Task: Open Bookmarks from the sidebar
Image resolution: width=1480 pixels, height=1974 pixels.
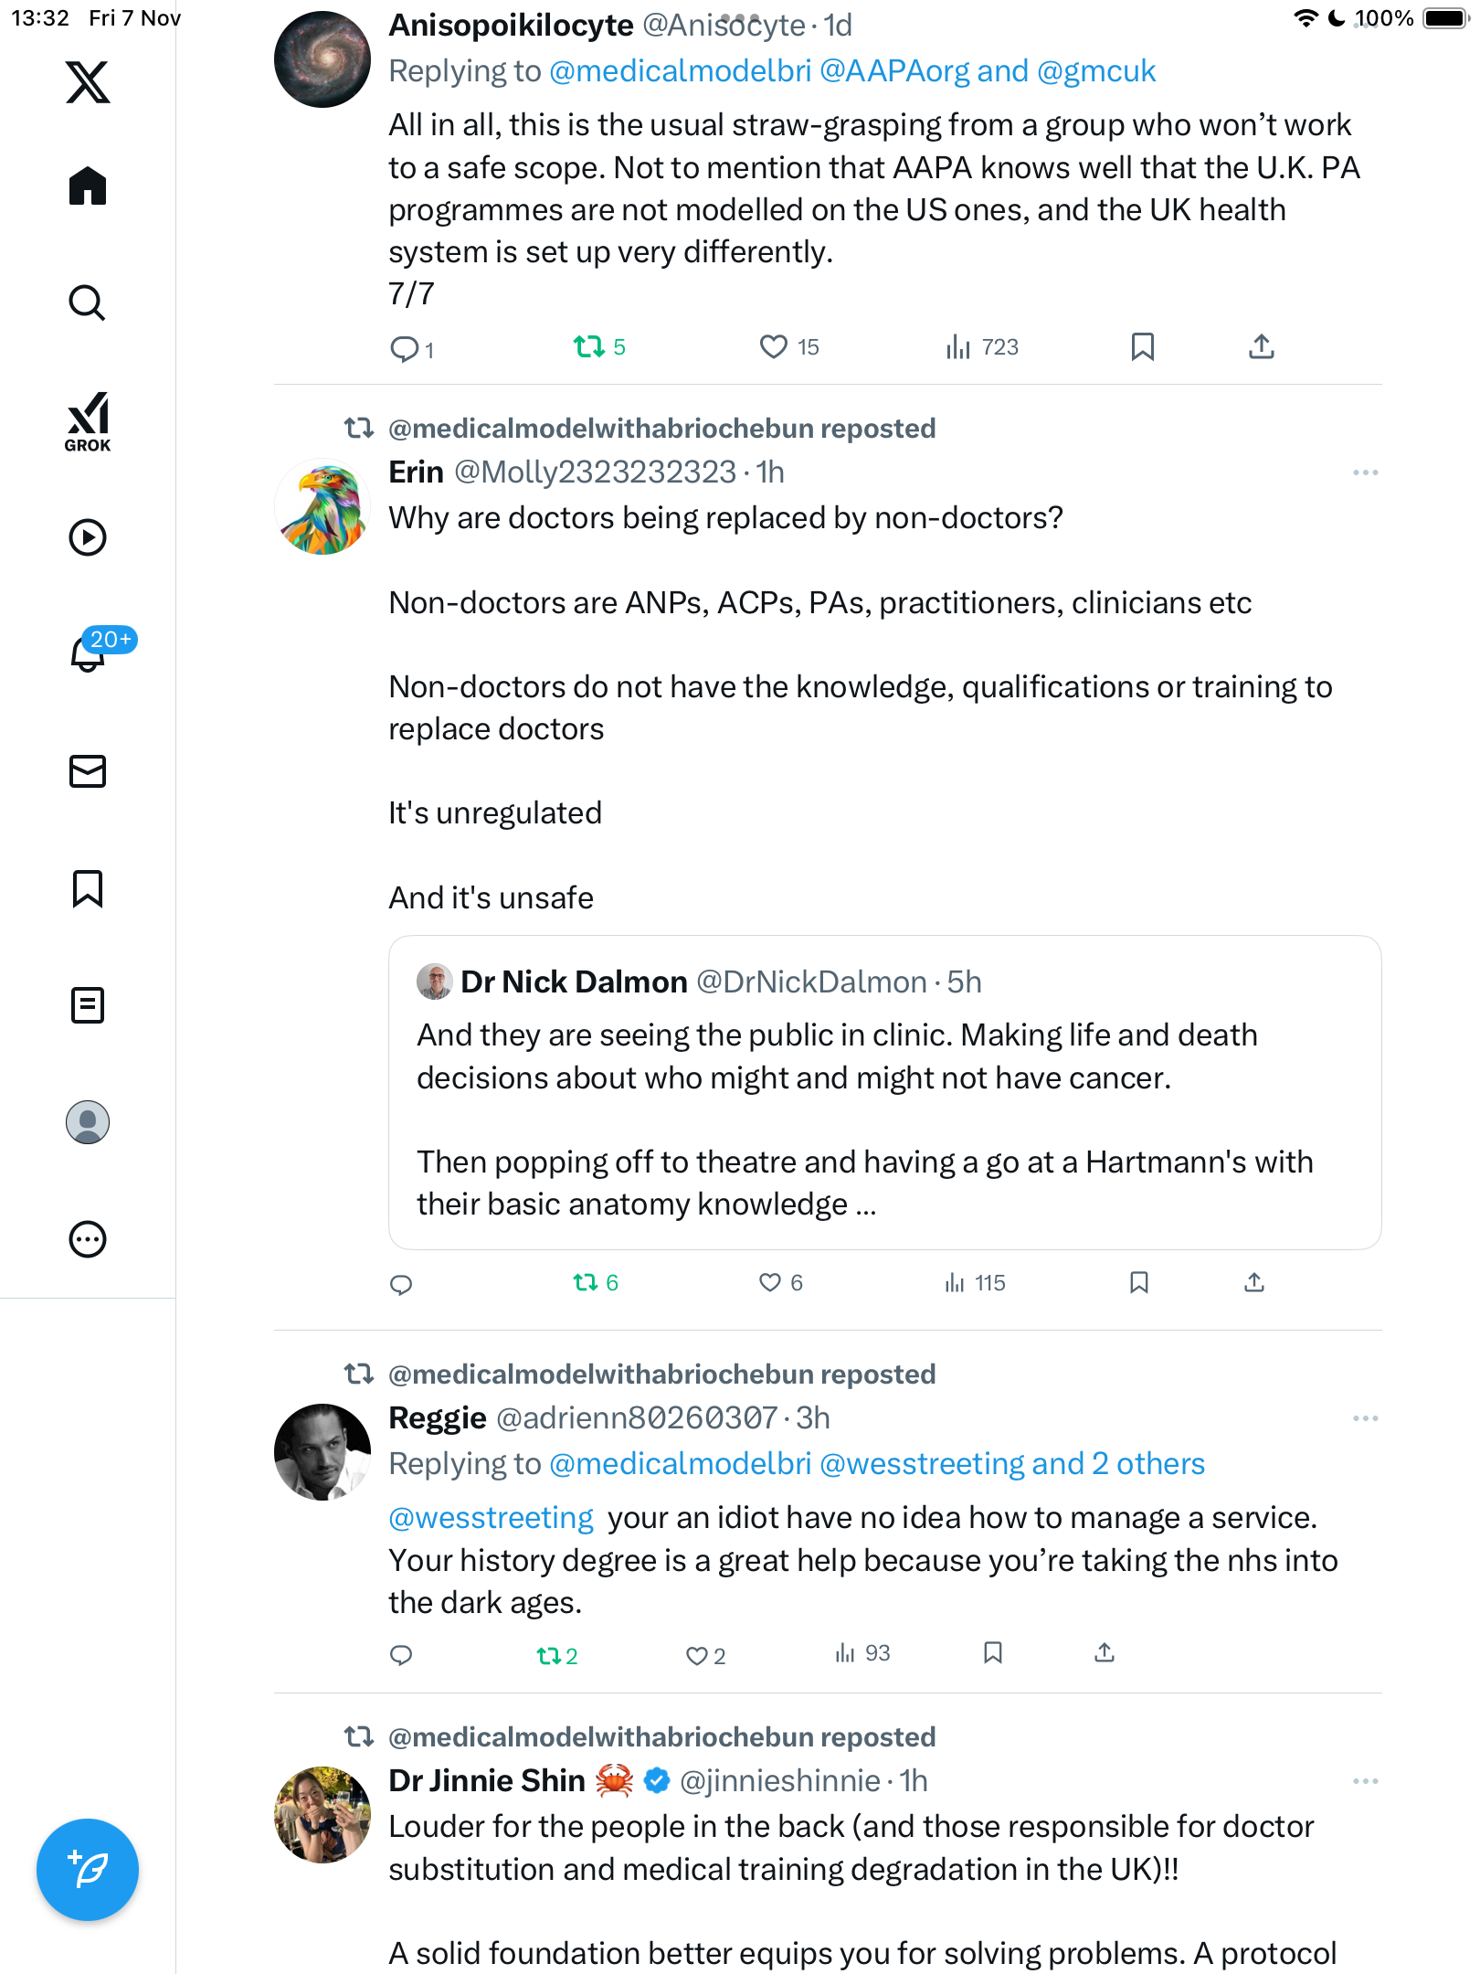Action: 88,888
